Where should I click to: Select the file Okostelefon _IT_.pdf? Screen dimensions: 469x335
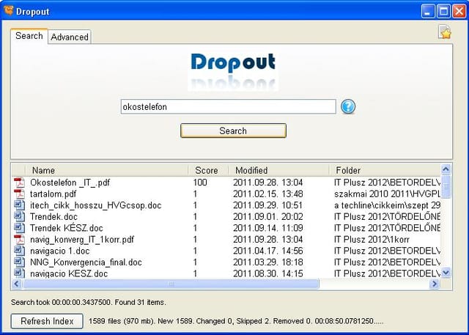click(x=70, y=183)
